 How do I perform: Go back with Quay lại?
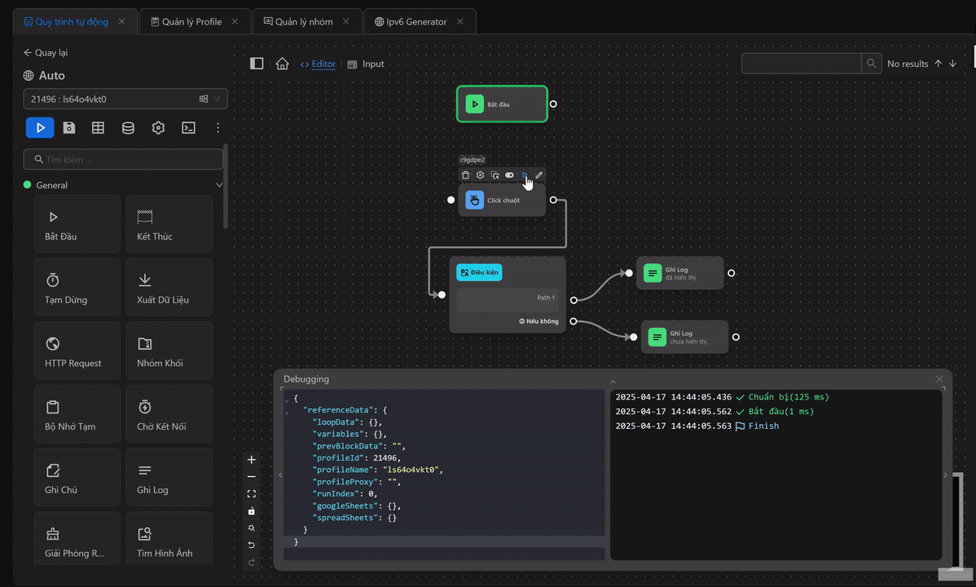(46, 53)
